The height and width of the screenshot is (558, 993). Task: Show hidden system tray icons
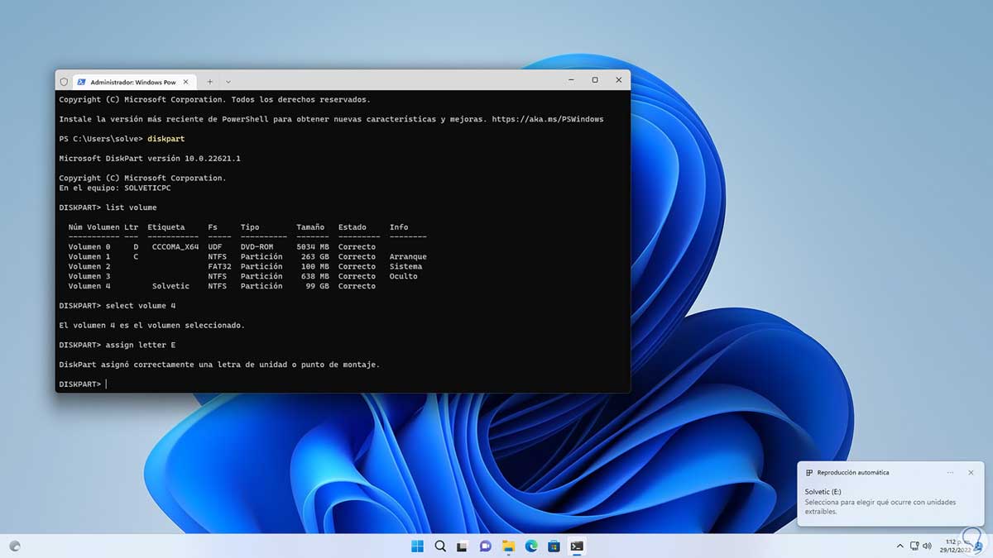899,546
